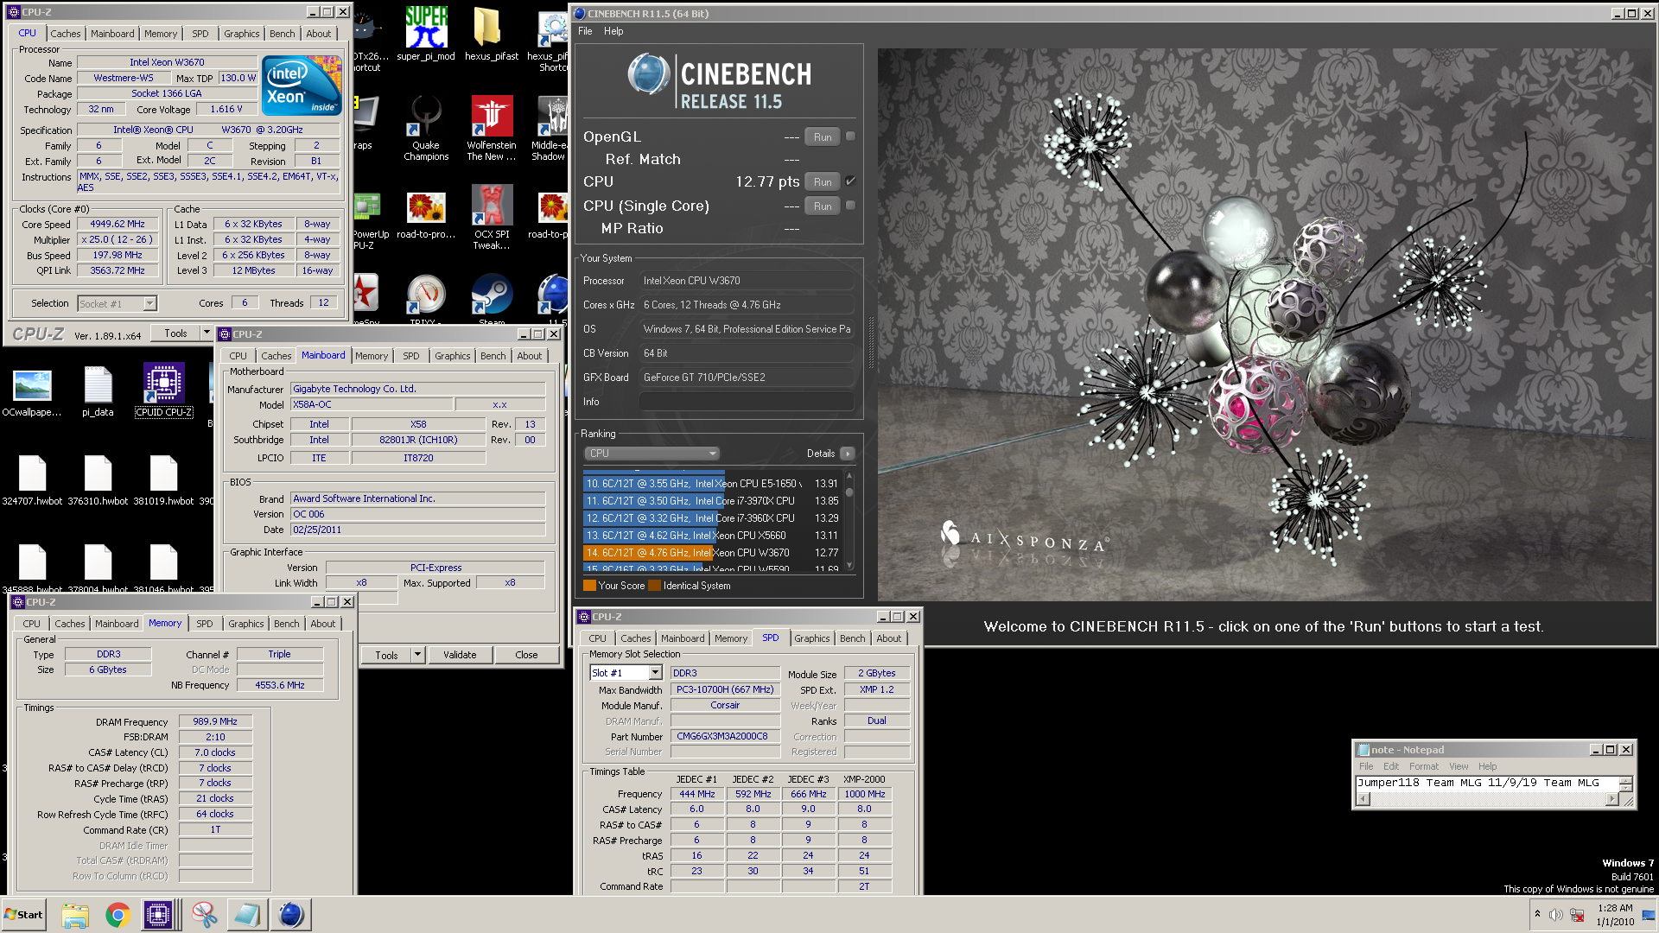The image size is (1659, 933).
Task: Run the OpenGL benchmark in Cinebench
Action: (823, 137)
